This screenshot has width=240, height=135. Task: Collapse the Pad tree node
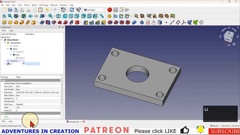click(x=11, y=55)
